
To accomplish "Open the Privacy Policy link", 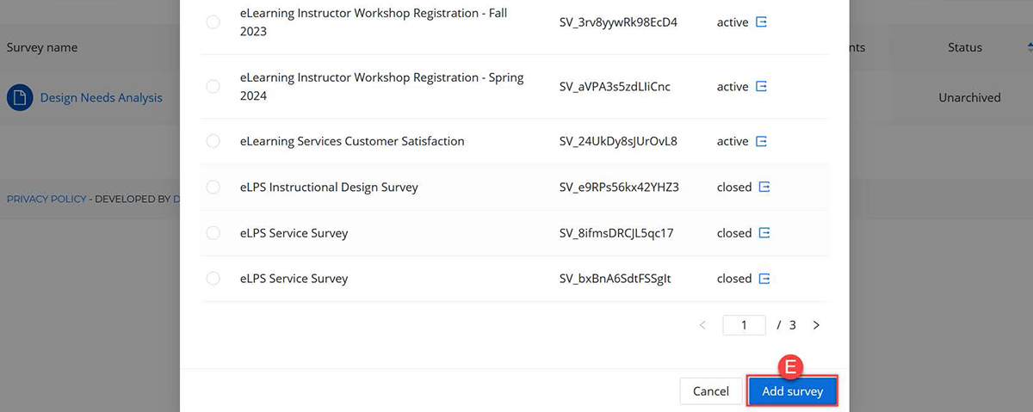I will coord(46,199).
